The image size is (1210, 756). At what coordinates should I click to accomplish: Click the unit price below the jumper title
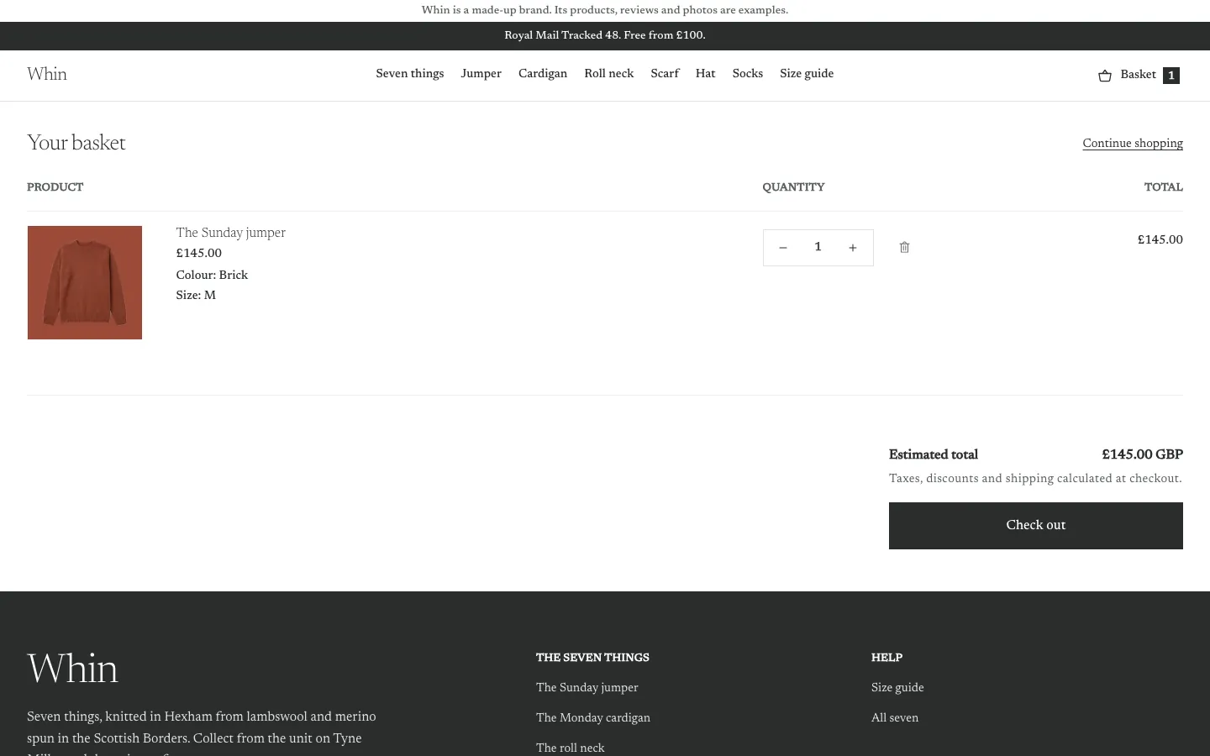(x=199, y=253)
